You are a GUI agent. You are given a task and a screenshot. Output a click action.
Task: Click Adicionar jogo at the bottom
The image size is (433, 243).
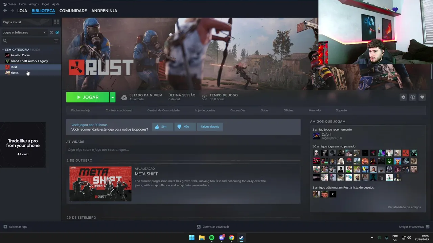point(15,227)
